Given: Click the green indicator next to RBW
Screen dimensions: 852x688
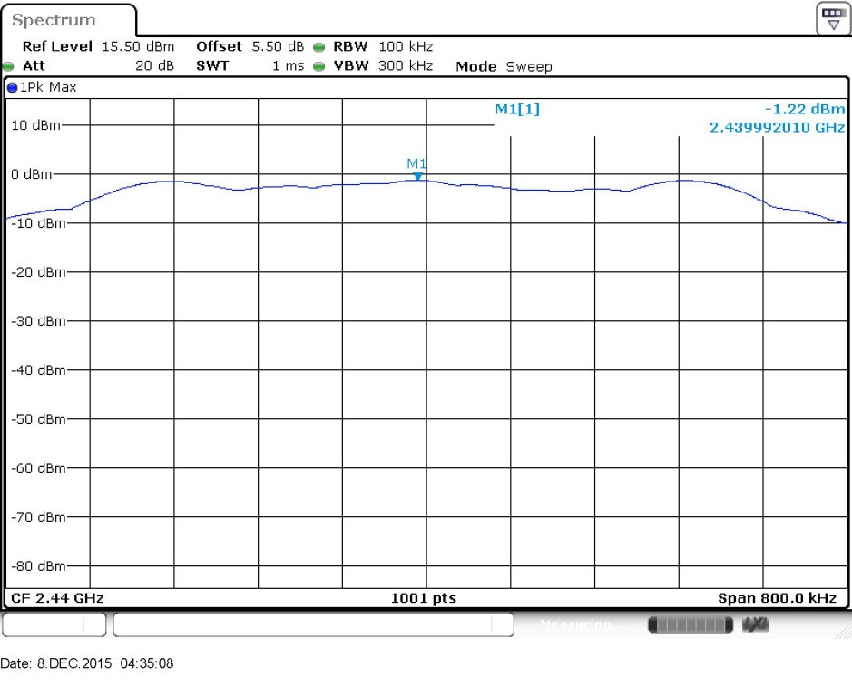Looking at the screenshot, I should pos(319,47).
